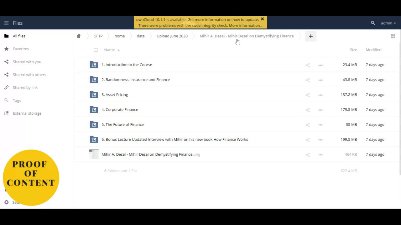Open the PNG file thumbnail preview
The height and width of the screenshot is (225, 401).
point(94,154)
